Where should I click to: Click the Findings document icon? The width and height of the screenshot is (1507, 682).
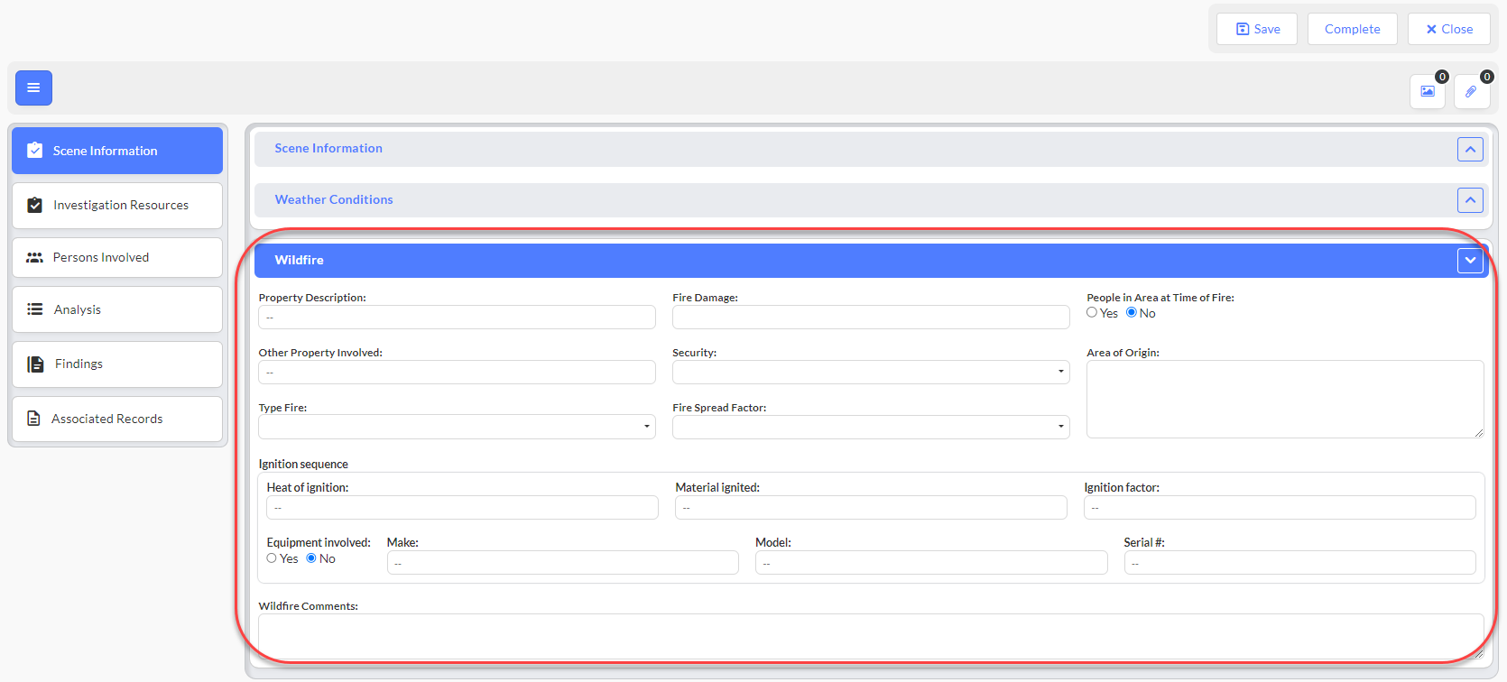[x=35, y=364]
